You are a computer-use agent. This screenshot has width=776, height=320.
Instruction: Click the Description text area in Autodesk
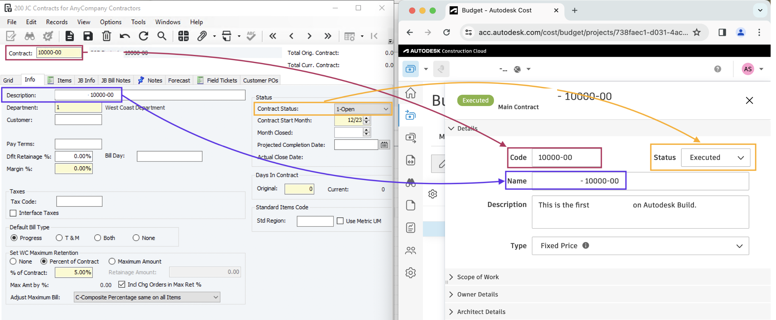coord(640,212)
